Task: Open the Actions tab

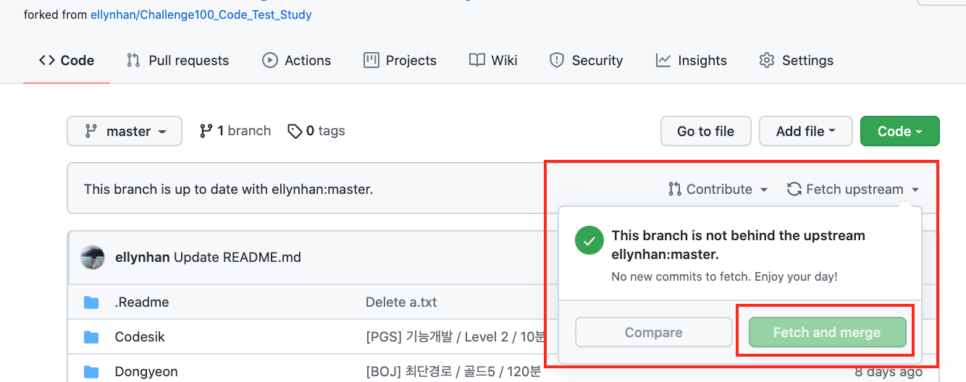Action: tap(297, 61)
